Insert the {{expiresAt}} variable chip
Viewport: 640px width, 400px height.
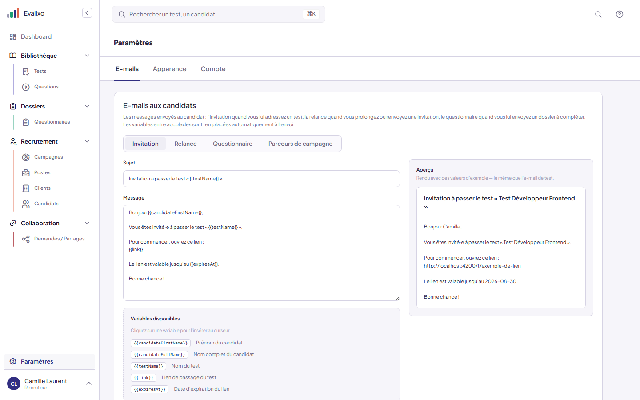pyautogui.click(x=150, y=389)
